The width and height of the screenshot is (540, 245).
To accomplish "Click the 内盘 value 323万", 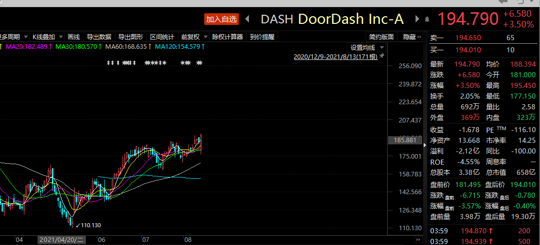I will (x=526, y=117).
